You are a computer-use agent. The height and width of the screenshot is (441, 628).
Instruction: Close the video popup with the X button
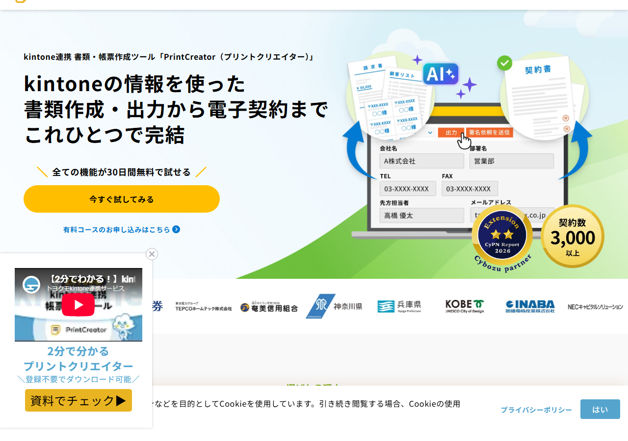(152, 254)
